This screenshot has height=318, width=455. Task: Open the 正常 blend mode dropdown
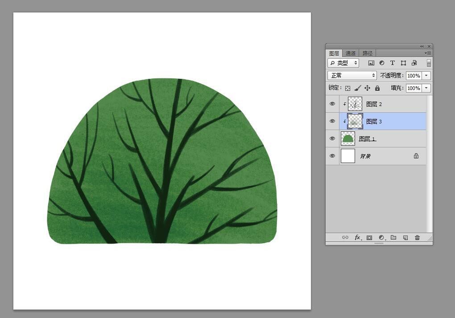352,76
